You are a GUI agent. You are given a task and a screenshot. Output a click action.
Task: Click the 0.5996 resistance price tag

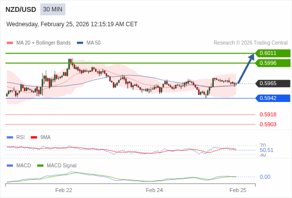(x=273, y=63)
